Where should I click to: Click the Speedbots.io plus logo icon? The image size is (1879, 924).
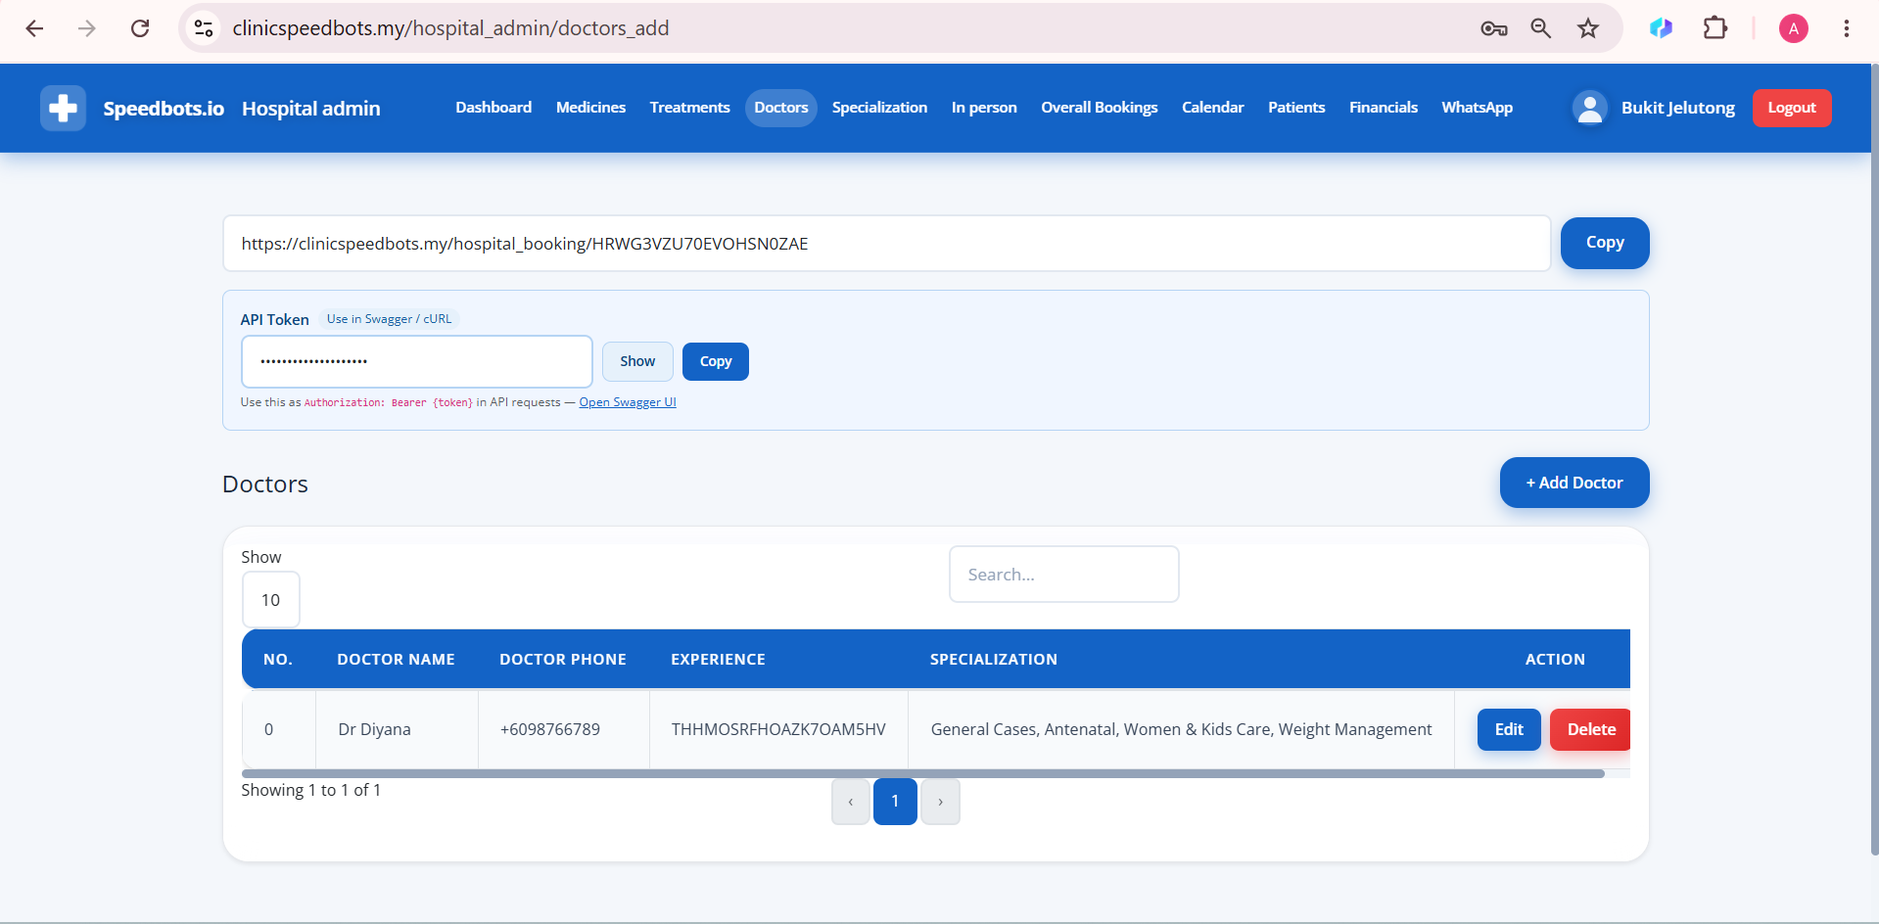coord(63,108)
